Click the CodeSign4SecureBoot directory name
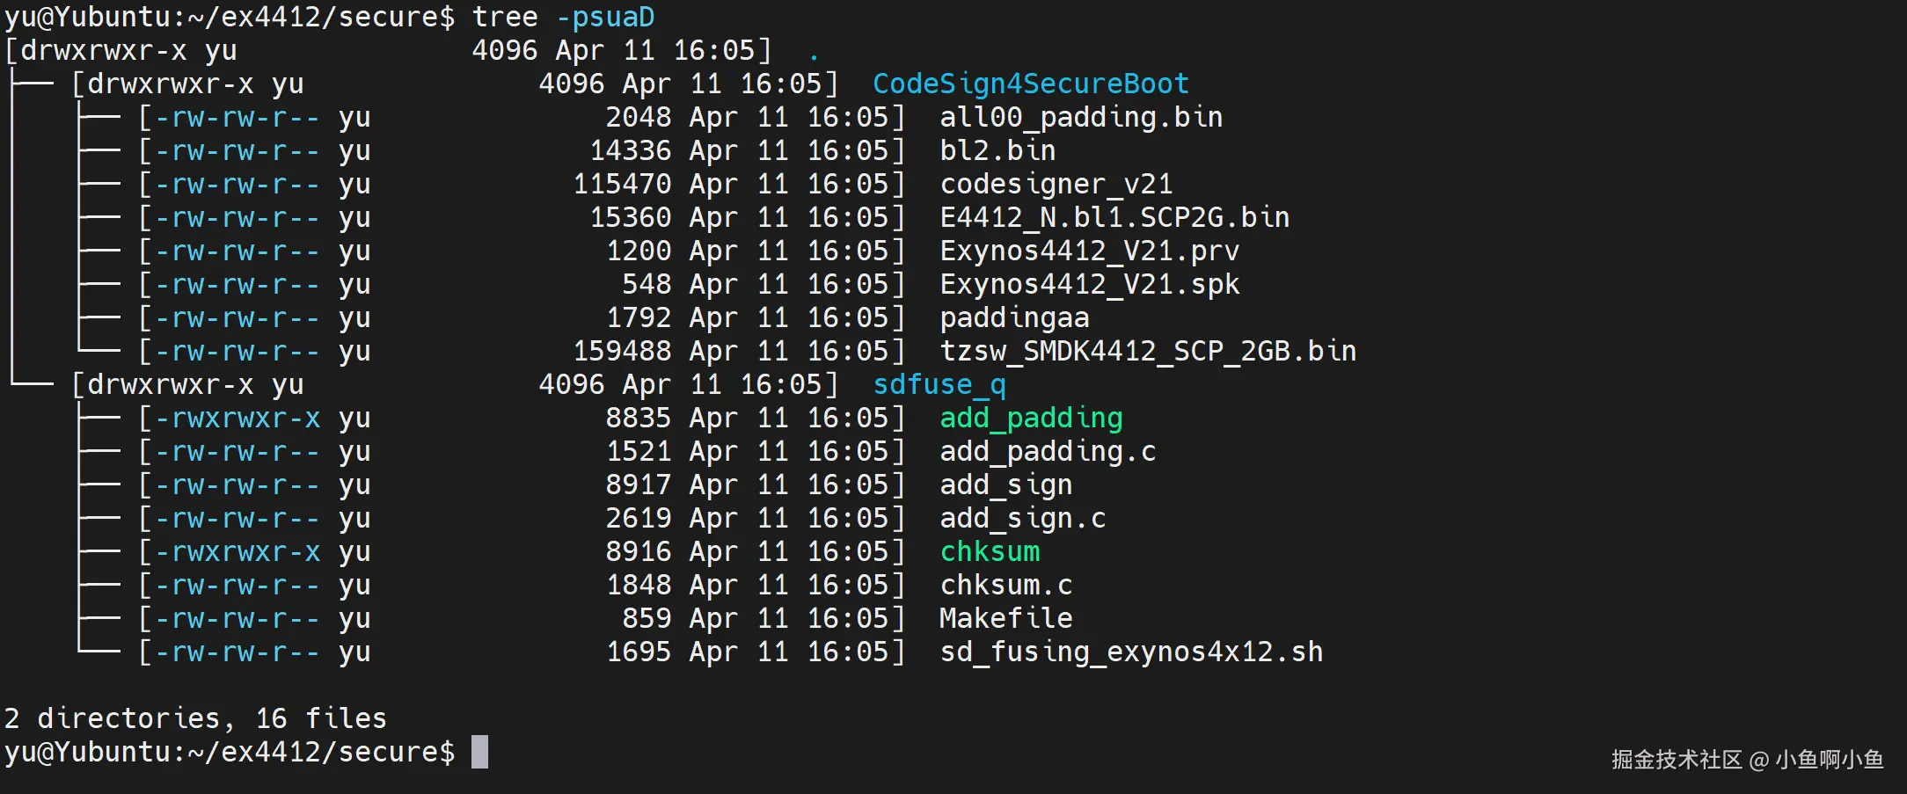This screenshot has height=794, width=1907. tap(1030, 84)
